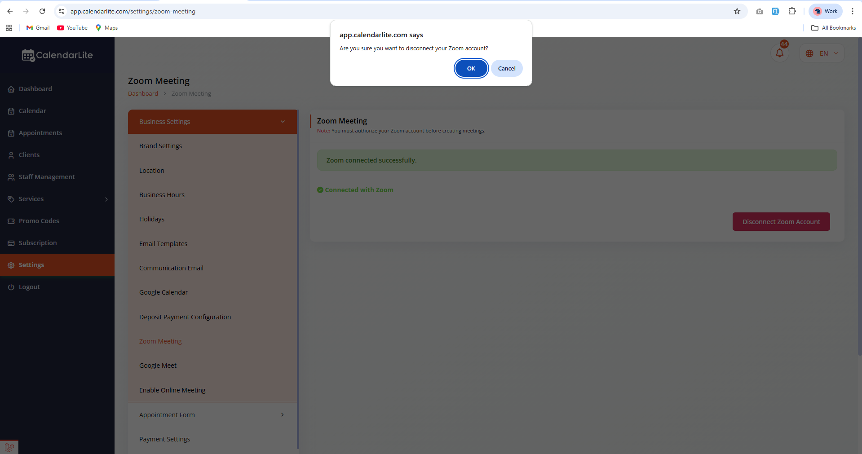Screen dimensions: 862x454
Task: Open the Gmail bookmark
Action: click(x=38, y=28)
